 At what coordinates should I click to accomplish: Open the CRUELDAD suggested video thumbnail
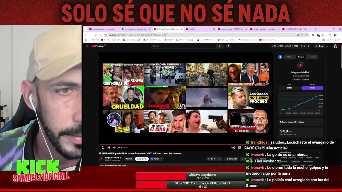coord(123,98)
